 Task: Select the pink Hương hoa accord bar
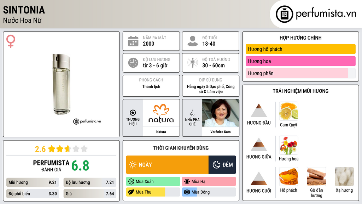pyautogui.click(x=300, y=61)
